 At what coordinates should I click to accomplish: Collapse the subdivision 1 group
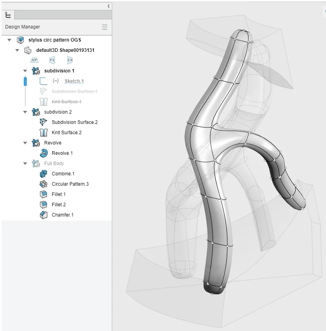(25, 71)
